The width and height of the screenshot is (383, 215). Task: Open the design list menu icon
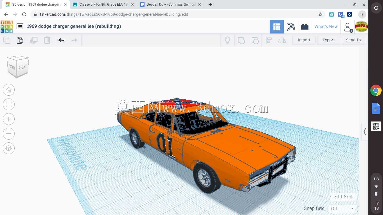[x=20, y=26]
